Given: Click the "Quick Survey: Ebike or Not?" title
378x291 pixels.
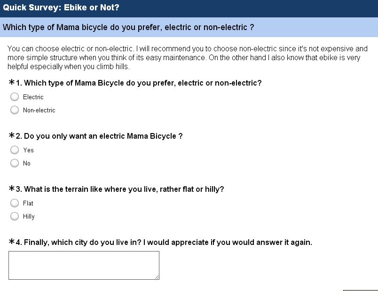Looking at the screenshot, I should coord(61,8).
